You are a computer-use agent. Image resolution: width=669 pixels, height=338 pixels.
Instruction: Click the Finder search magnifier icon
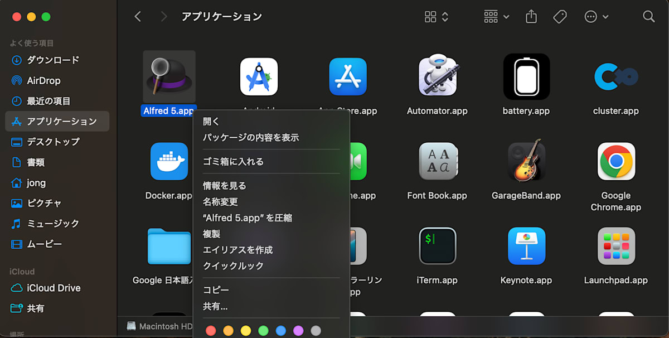pos(649,17)
